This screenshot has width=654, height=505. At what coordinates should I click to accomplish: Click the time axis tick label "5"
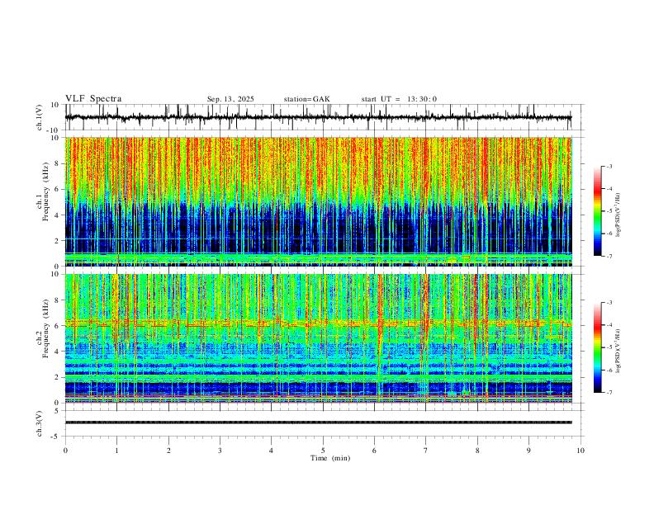323,451
